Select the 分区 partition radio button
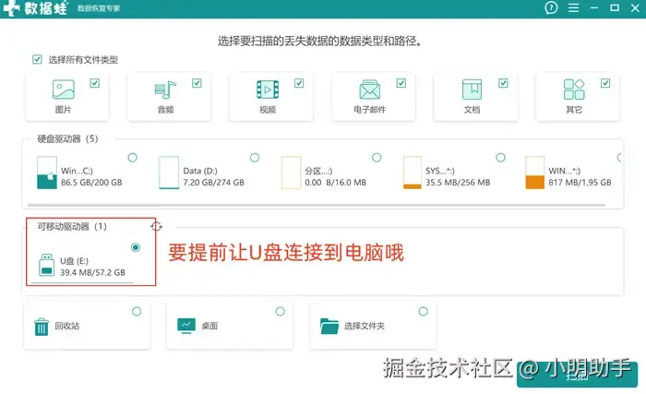The image size is (646, 394). pos(377,158)
